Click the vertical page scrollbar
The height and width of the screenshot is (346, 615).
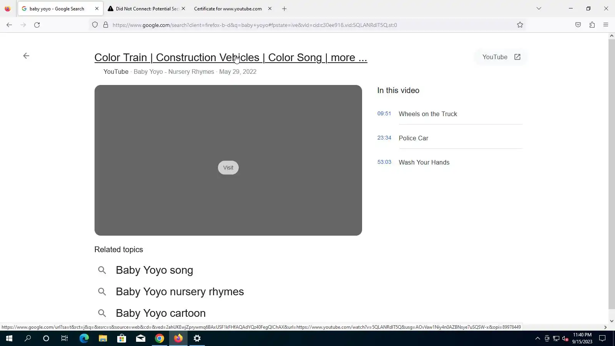click(612, 174)
